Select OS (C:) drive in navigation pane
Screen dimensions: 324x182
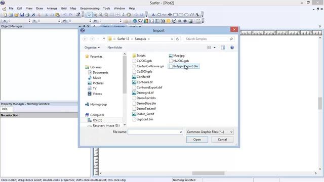pos(95,120)
